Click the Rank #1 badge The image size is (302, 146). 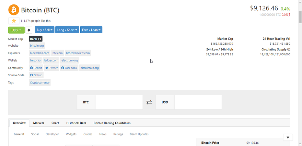point(35,39)
